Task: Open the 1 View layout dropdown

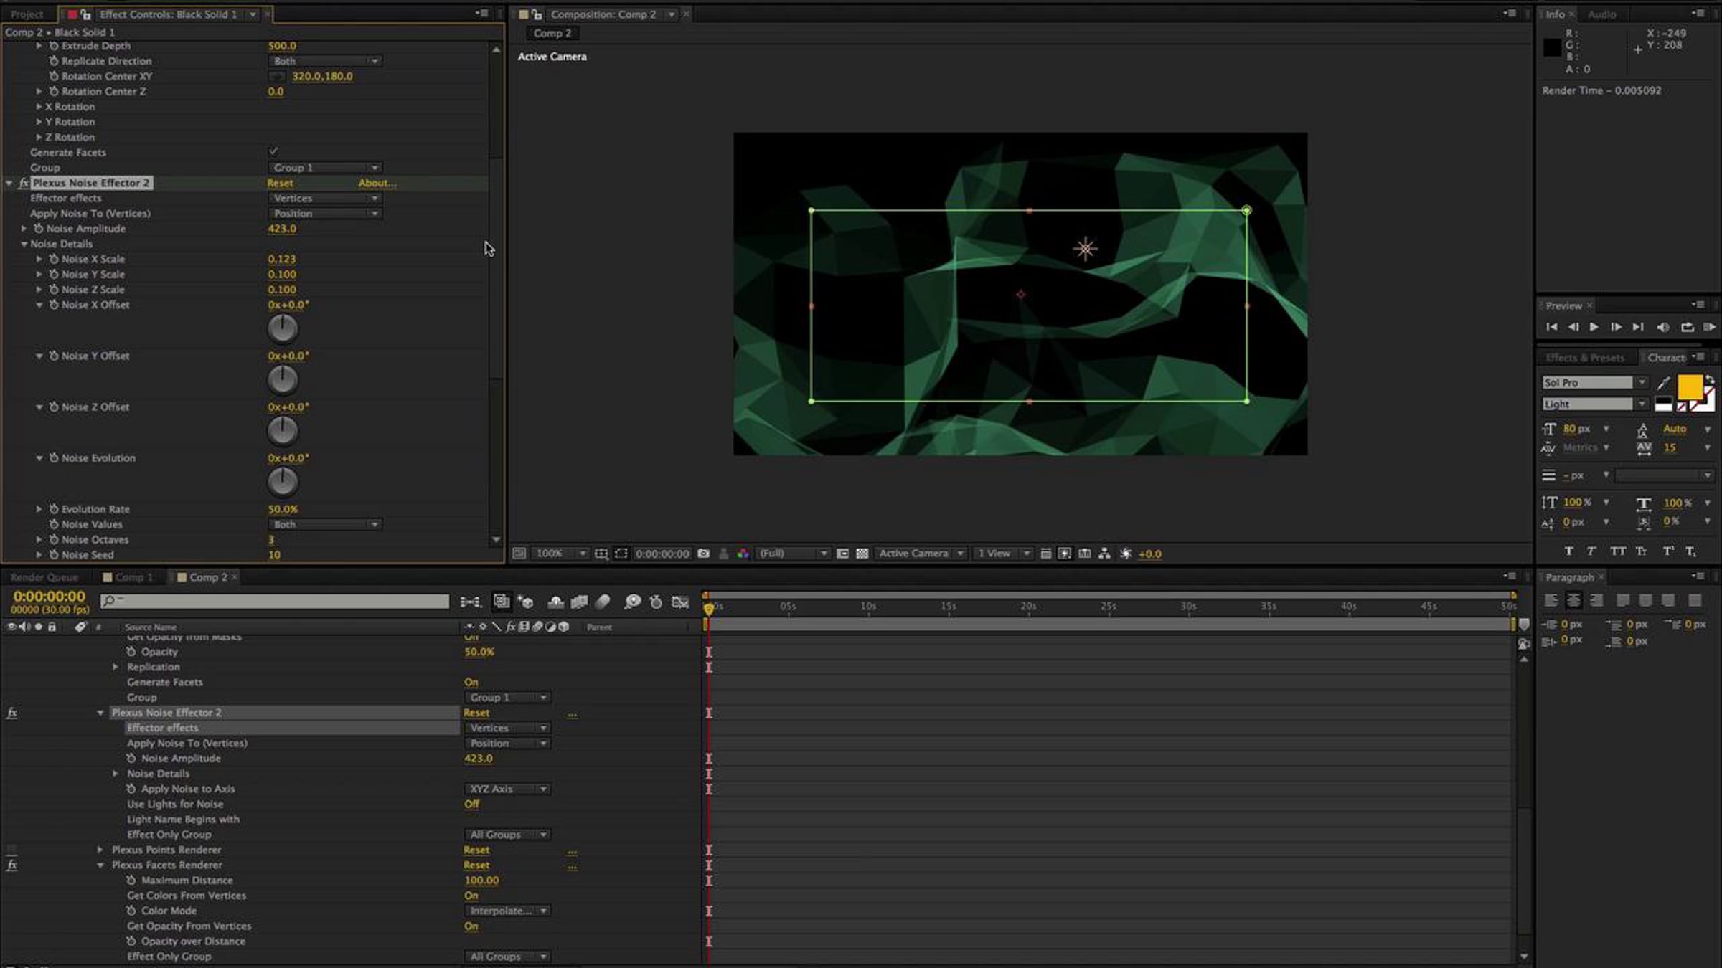Action: (x=1003, y=554)
